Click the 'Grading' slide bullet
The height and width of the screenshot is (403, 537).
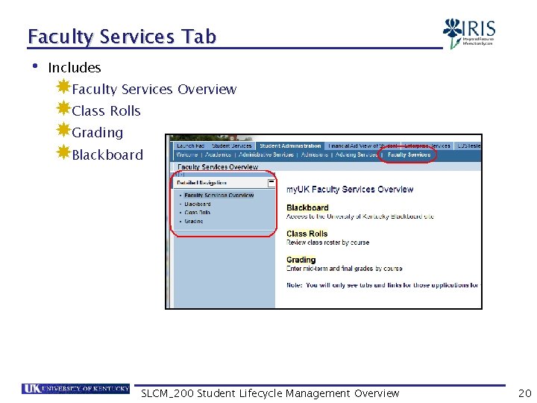coord(98,133)
